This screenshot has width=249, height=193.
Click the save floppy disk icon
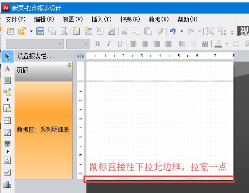pyautogui.click(x=40, y=31)
